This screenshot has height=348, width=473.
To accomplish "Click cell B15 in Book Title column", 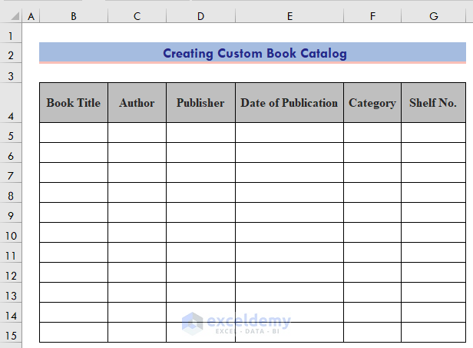I will 74,333.
